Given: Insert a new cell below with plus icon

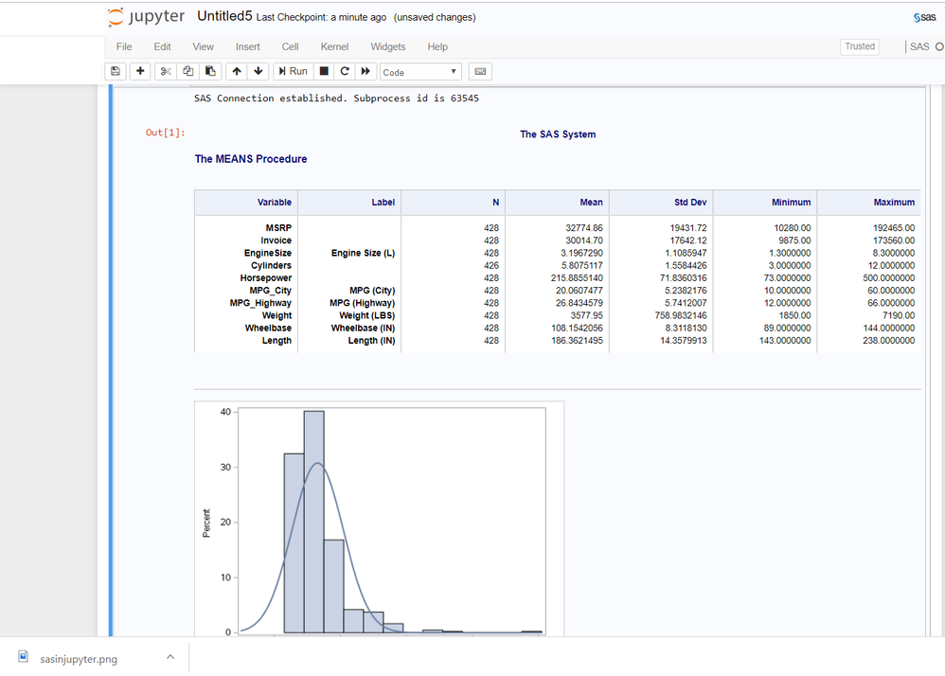Looking at the screenshot, I should (x=140, y=72).
